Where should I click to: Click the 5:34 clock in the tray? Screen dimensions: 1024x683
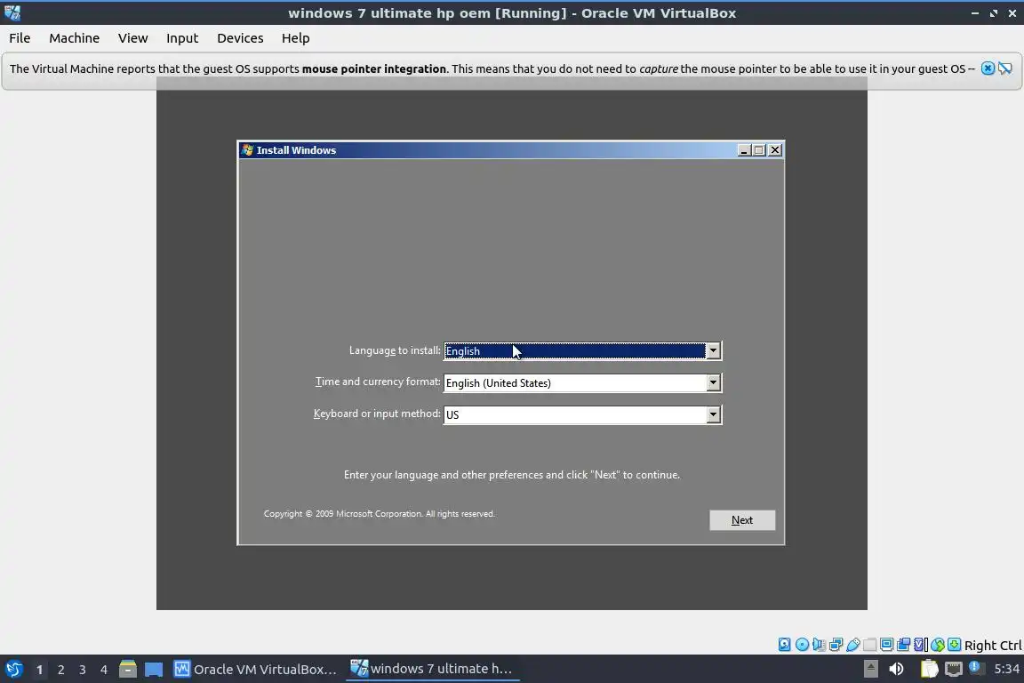1006,669
